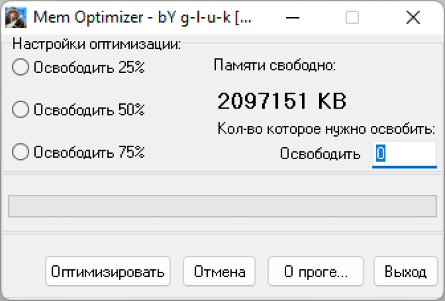
Task: Open the О проге... about dialog
Action: (x=315, y=272)
